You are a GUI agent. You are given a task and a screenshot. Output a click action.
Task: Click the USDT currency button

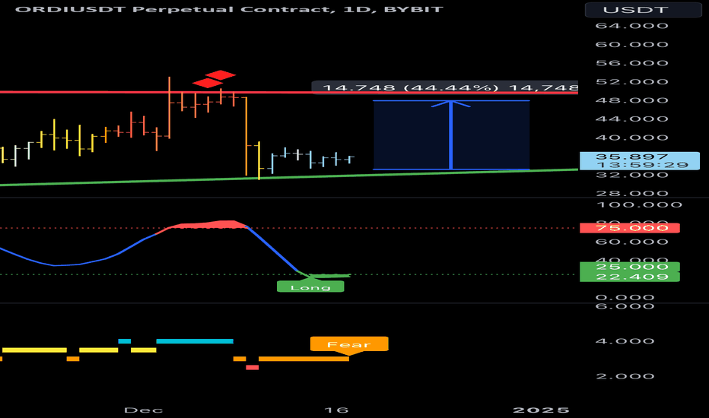pos(643,9)
